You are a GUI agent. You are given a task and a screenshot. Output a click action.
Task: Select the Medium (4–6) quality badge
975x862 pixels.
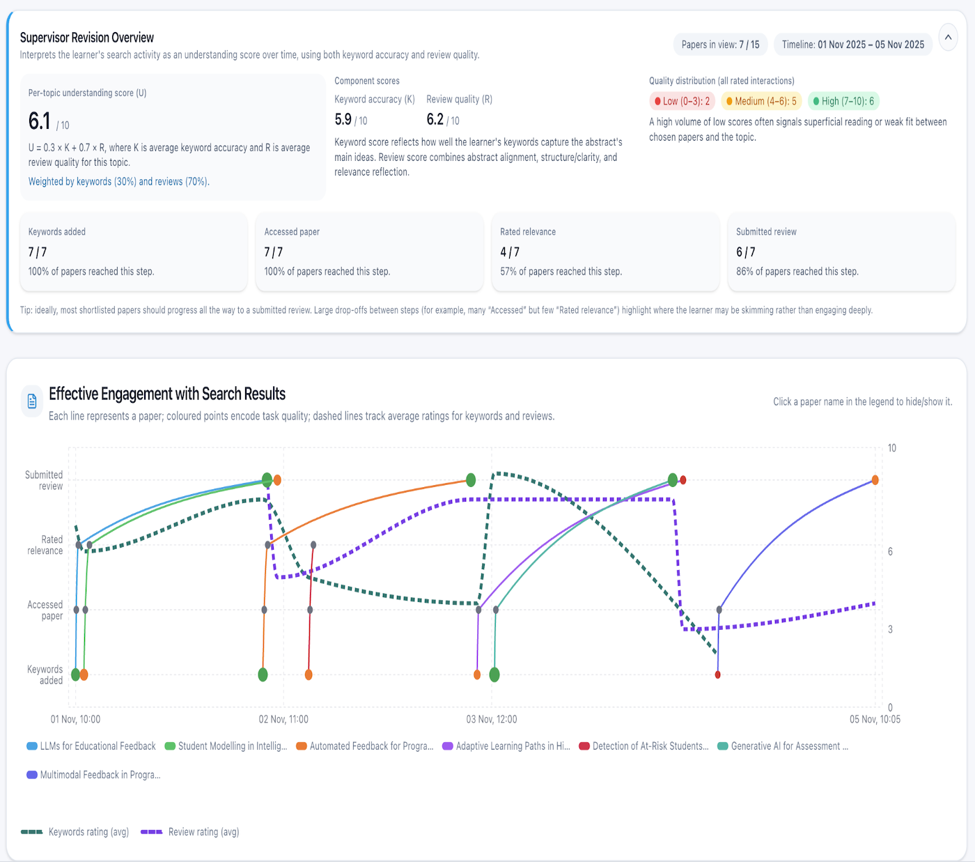pos(761,101)
